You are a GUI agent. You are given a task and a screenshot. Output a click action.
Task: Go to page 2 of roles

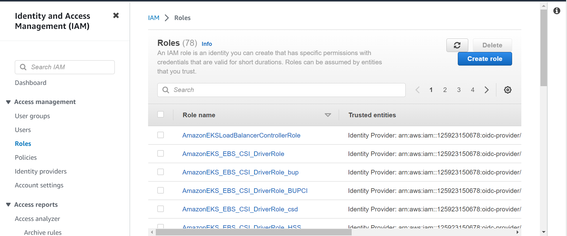tap(445, 90)
